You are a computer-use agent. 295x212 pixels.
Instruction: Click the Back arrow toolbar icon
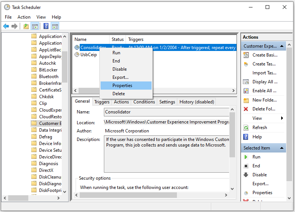6,26
